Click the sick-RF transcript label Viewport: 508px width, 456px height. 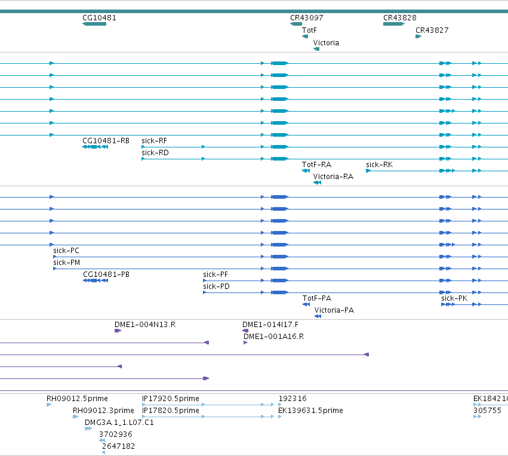coord(154,141)
